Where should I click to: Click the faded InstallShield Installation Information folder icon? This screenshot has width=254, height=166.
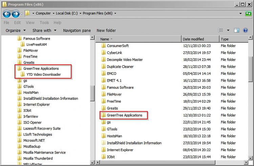coord(103,143)
